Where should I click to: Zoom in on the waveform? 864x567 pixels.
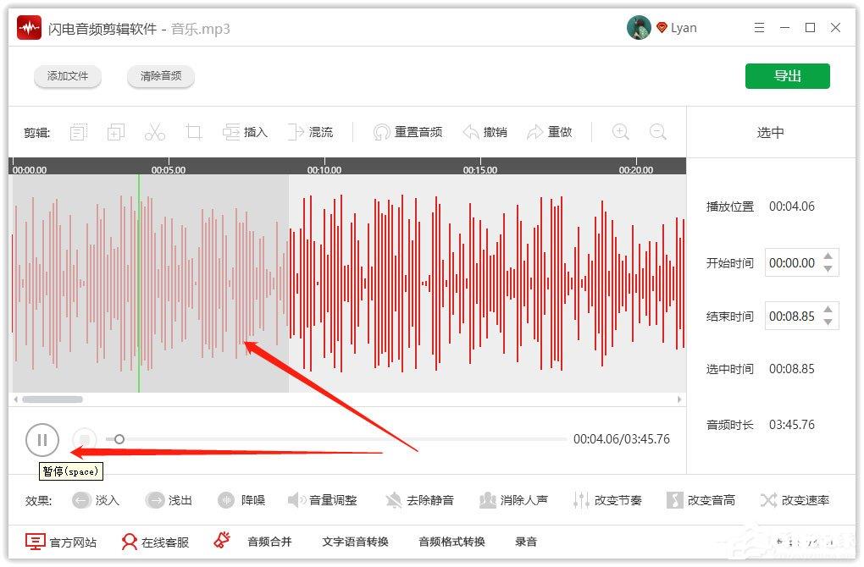[620, 132]
